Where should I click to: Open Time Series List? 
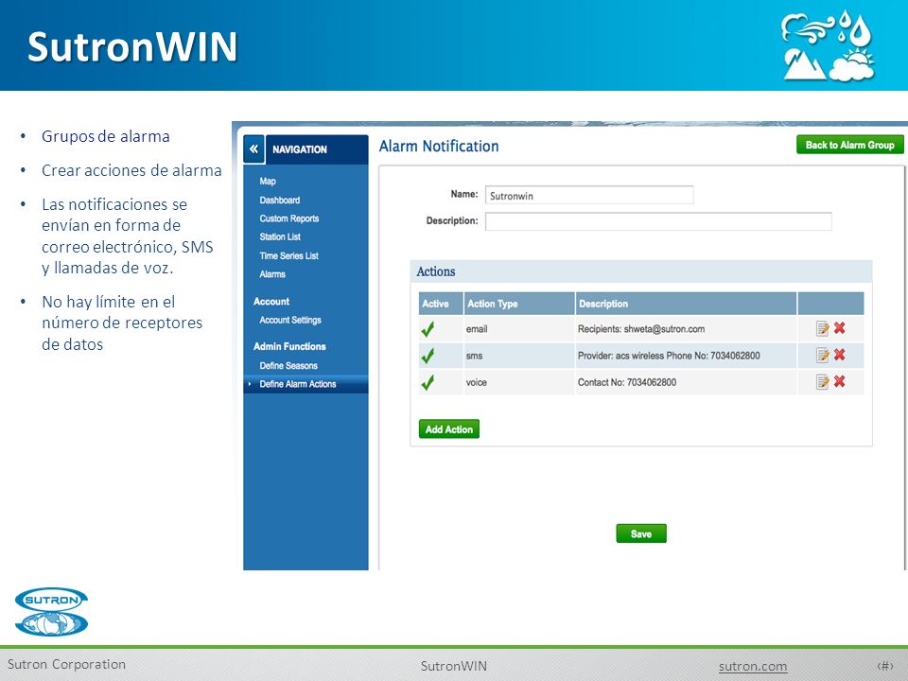click(x=289, y=255)
